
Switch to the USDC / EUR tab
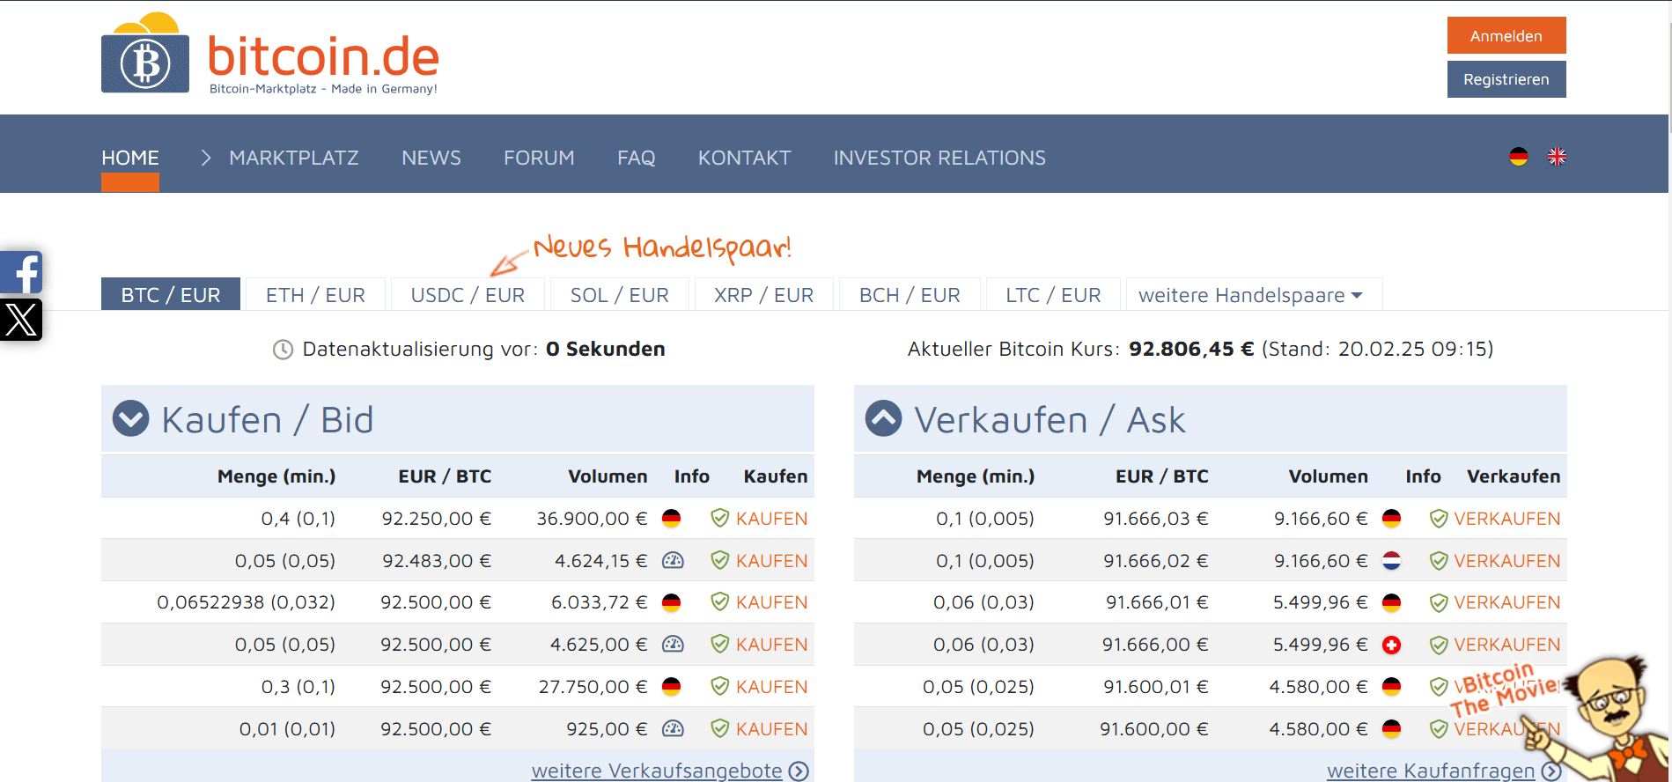pos(468,295)
